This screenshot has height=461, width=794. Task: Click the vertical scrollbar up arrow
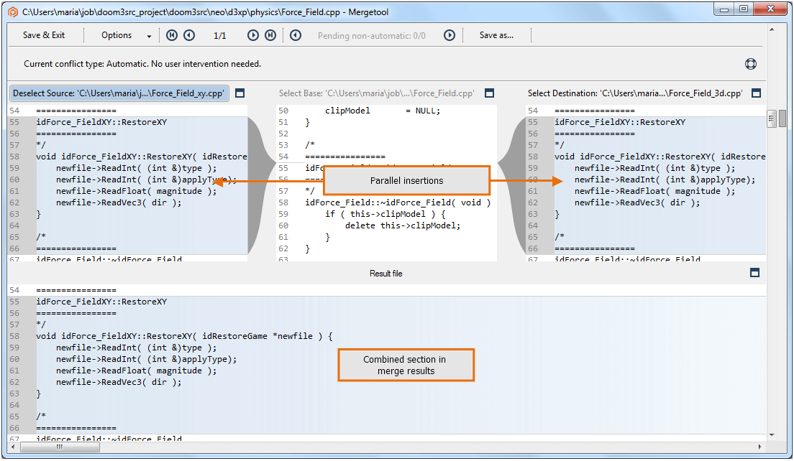coord(772,29)
